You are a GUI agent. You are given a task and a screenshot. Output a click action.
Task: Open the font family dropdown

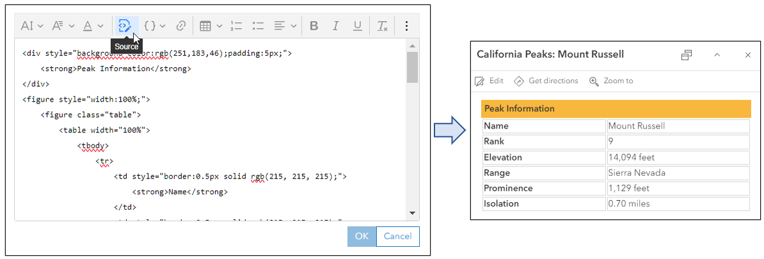[x=63, y=26]
